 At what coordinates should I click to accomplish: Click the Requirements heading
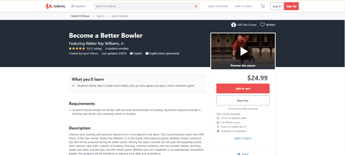coord(82,104)
